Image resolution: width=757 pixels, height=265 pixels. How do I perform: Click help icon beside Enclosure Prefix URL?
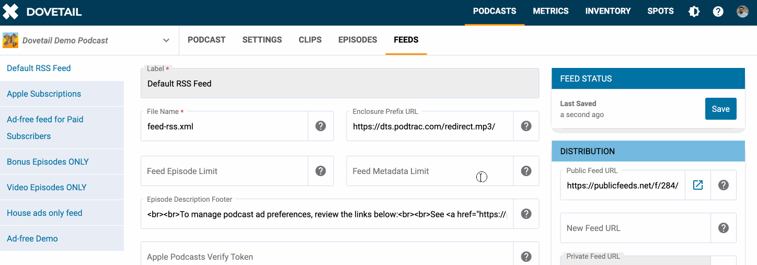coord(526,126)
